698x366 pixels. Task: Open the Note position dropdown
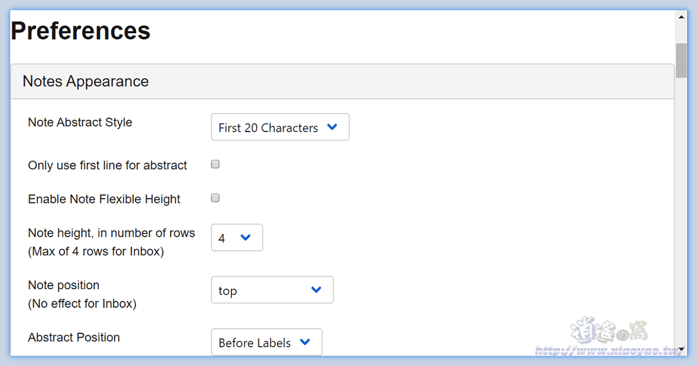(272, 290)
